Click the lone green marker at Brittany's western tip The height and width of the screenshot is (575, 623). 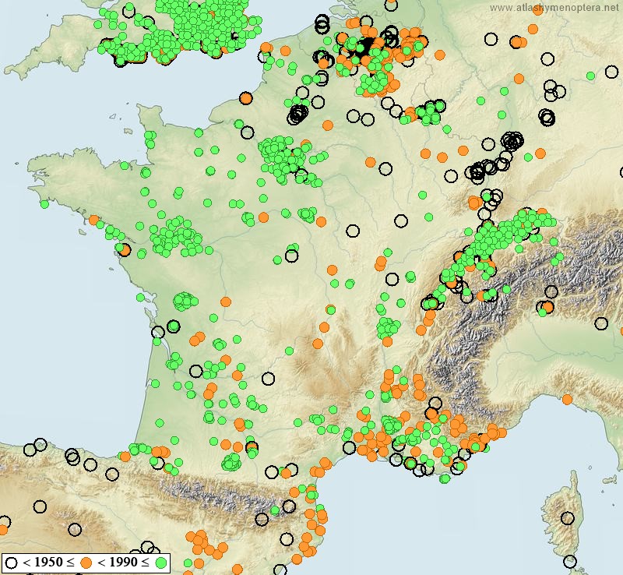click(x=44, y=204)
